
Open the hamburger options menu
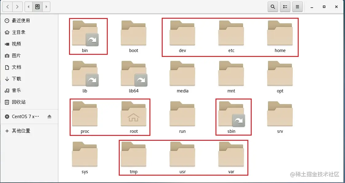coord(297,7)
